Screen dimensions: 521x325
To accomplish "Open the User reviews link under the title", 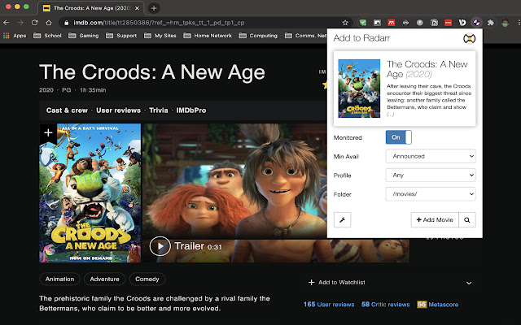I will (x=118, y=110).
